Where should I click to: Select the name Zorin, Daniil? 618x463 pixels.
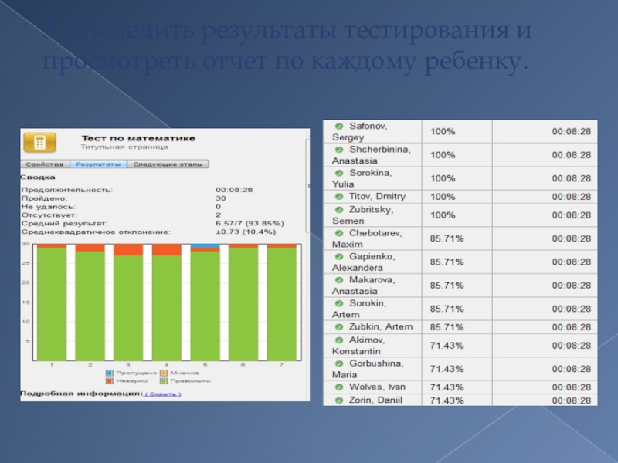375,400
